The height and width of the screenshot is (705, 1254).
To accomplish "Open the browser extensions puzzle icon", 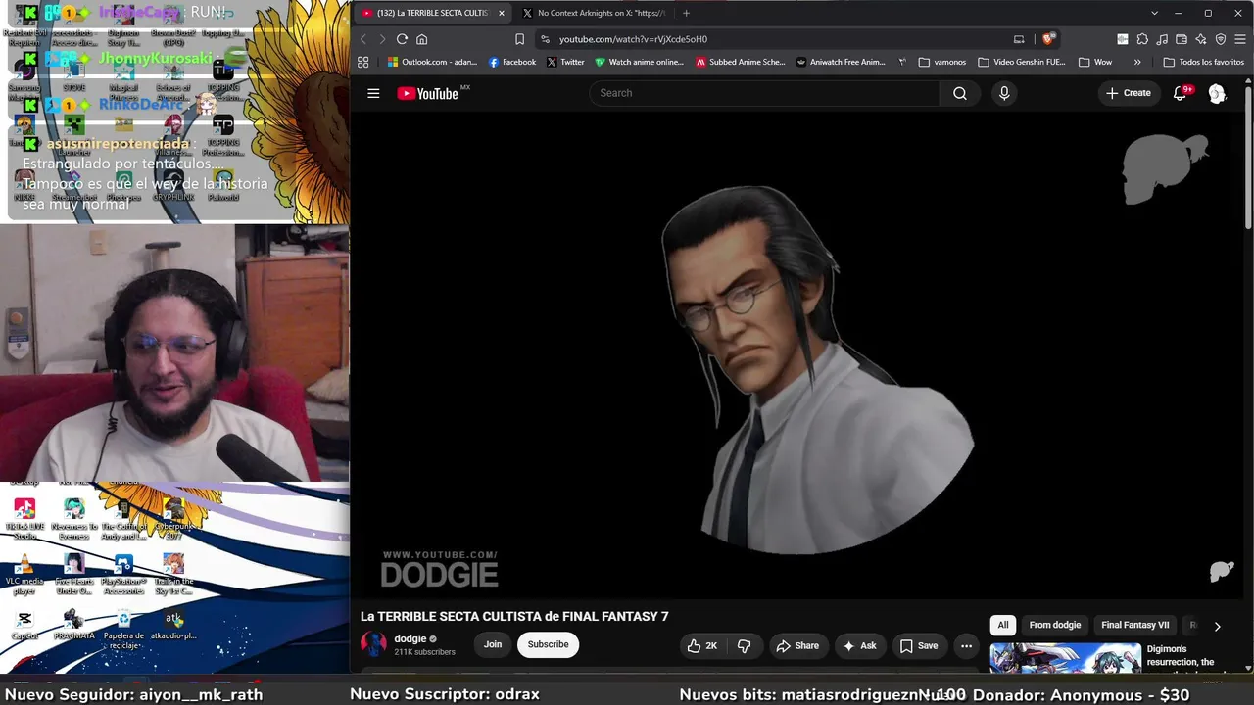I will click(1142, 39).
